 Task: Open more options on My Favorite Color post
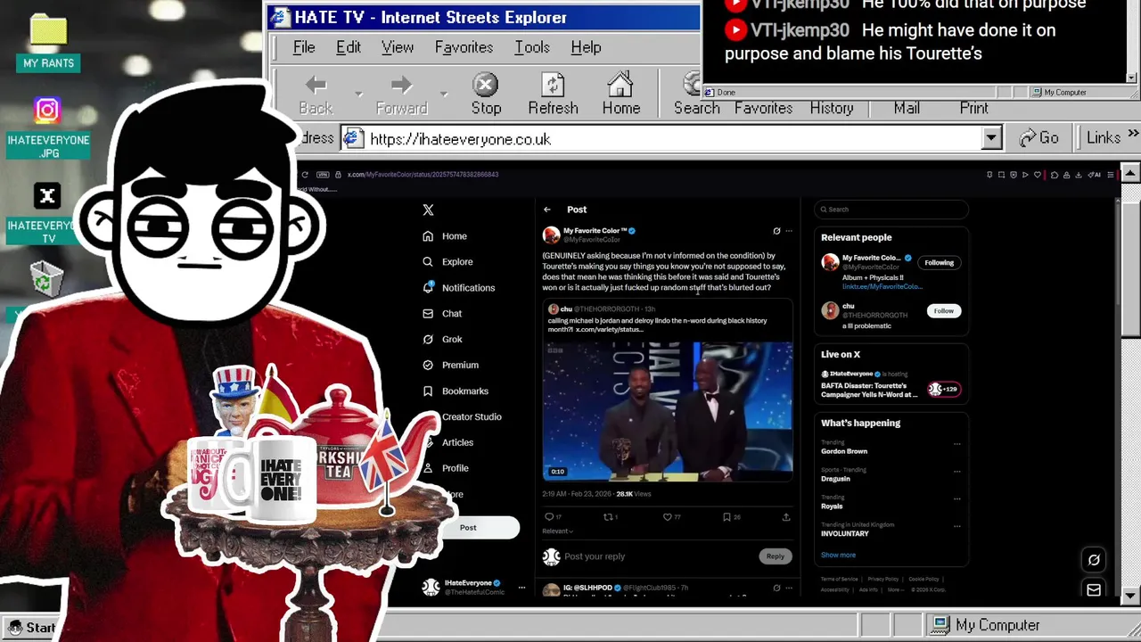pos(788,231)
